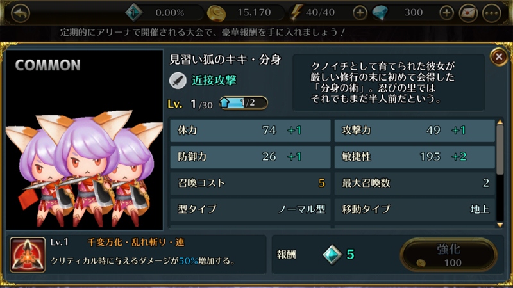Close the character detail panel
Image resolution: width=513 pixels, height=288 pixels.
tap(499, 57)
